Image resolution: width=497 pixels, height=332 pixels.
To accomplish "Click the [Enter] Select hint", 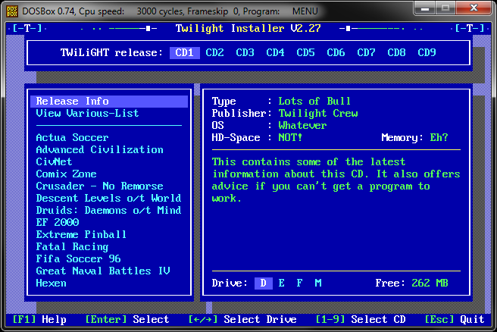I will (127, 320).
